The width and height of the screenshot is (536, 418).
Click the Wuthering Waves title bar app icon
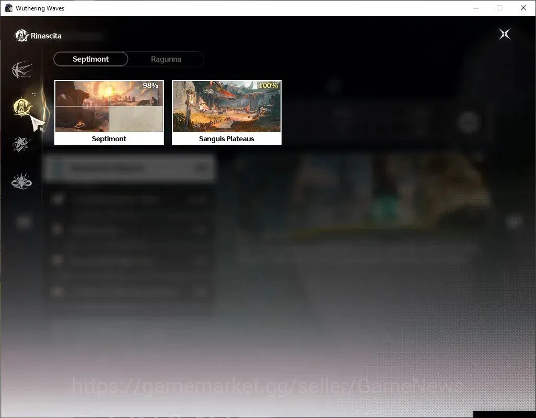tap(8, 8)
